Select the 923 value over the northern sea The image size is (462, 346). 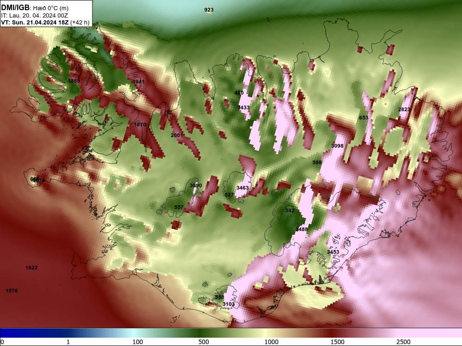pyautogui.click(x=209, y=10)
